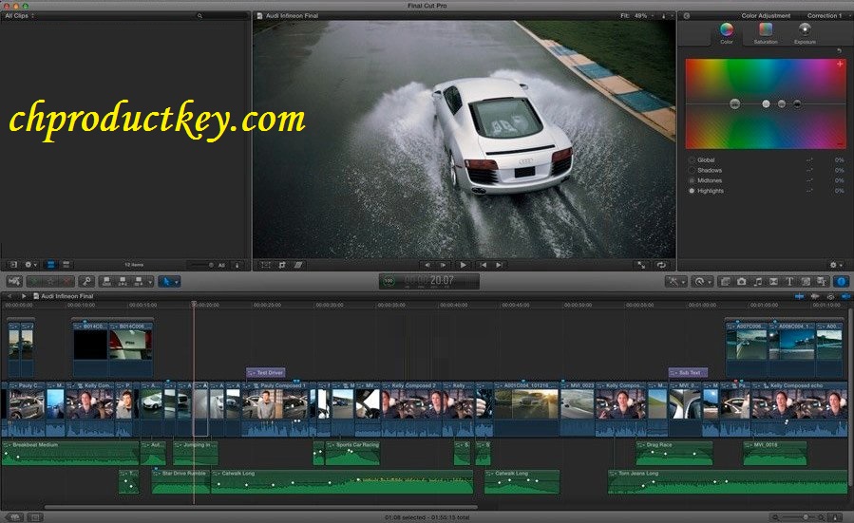Image resolution: width=854 pixels, height=523 pixels.
Task: Open the Color tab in Color Adjustment
Action: click(x=727, y=32)
